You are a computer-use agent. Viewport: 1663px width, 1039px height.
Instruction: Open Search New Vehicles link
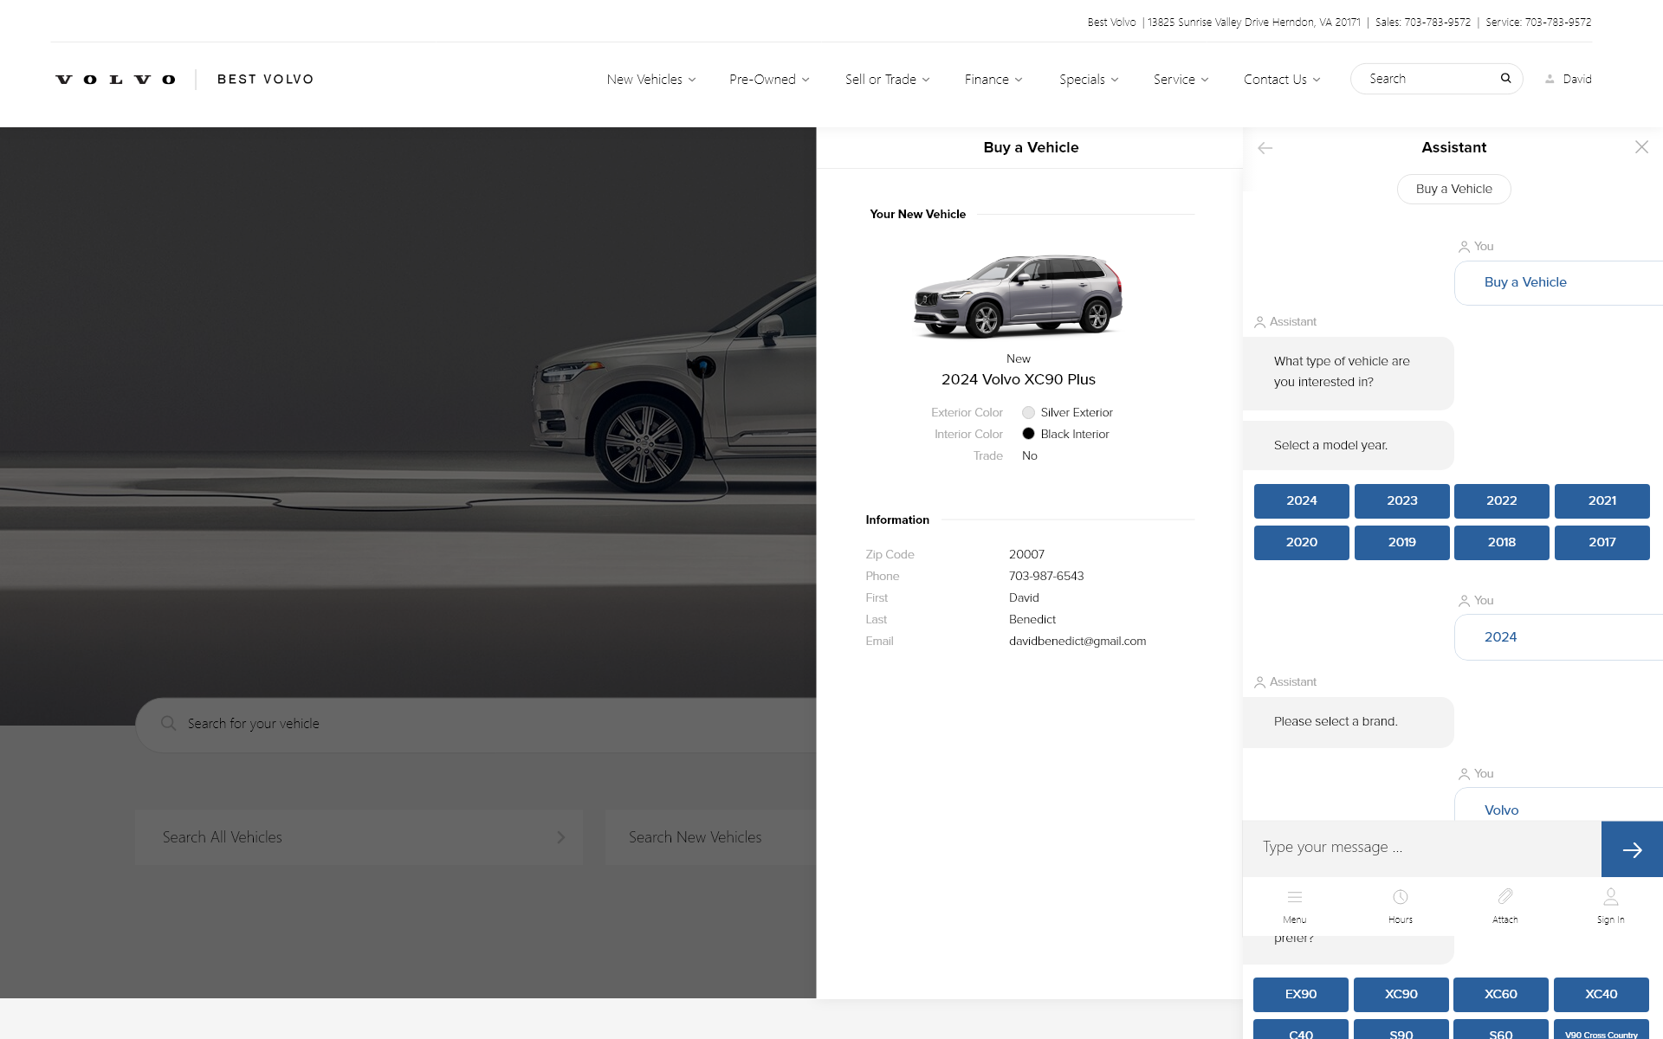pyautogui.click(x=710, y=837)
